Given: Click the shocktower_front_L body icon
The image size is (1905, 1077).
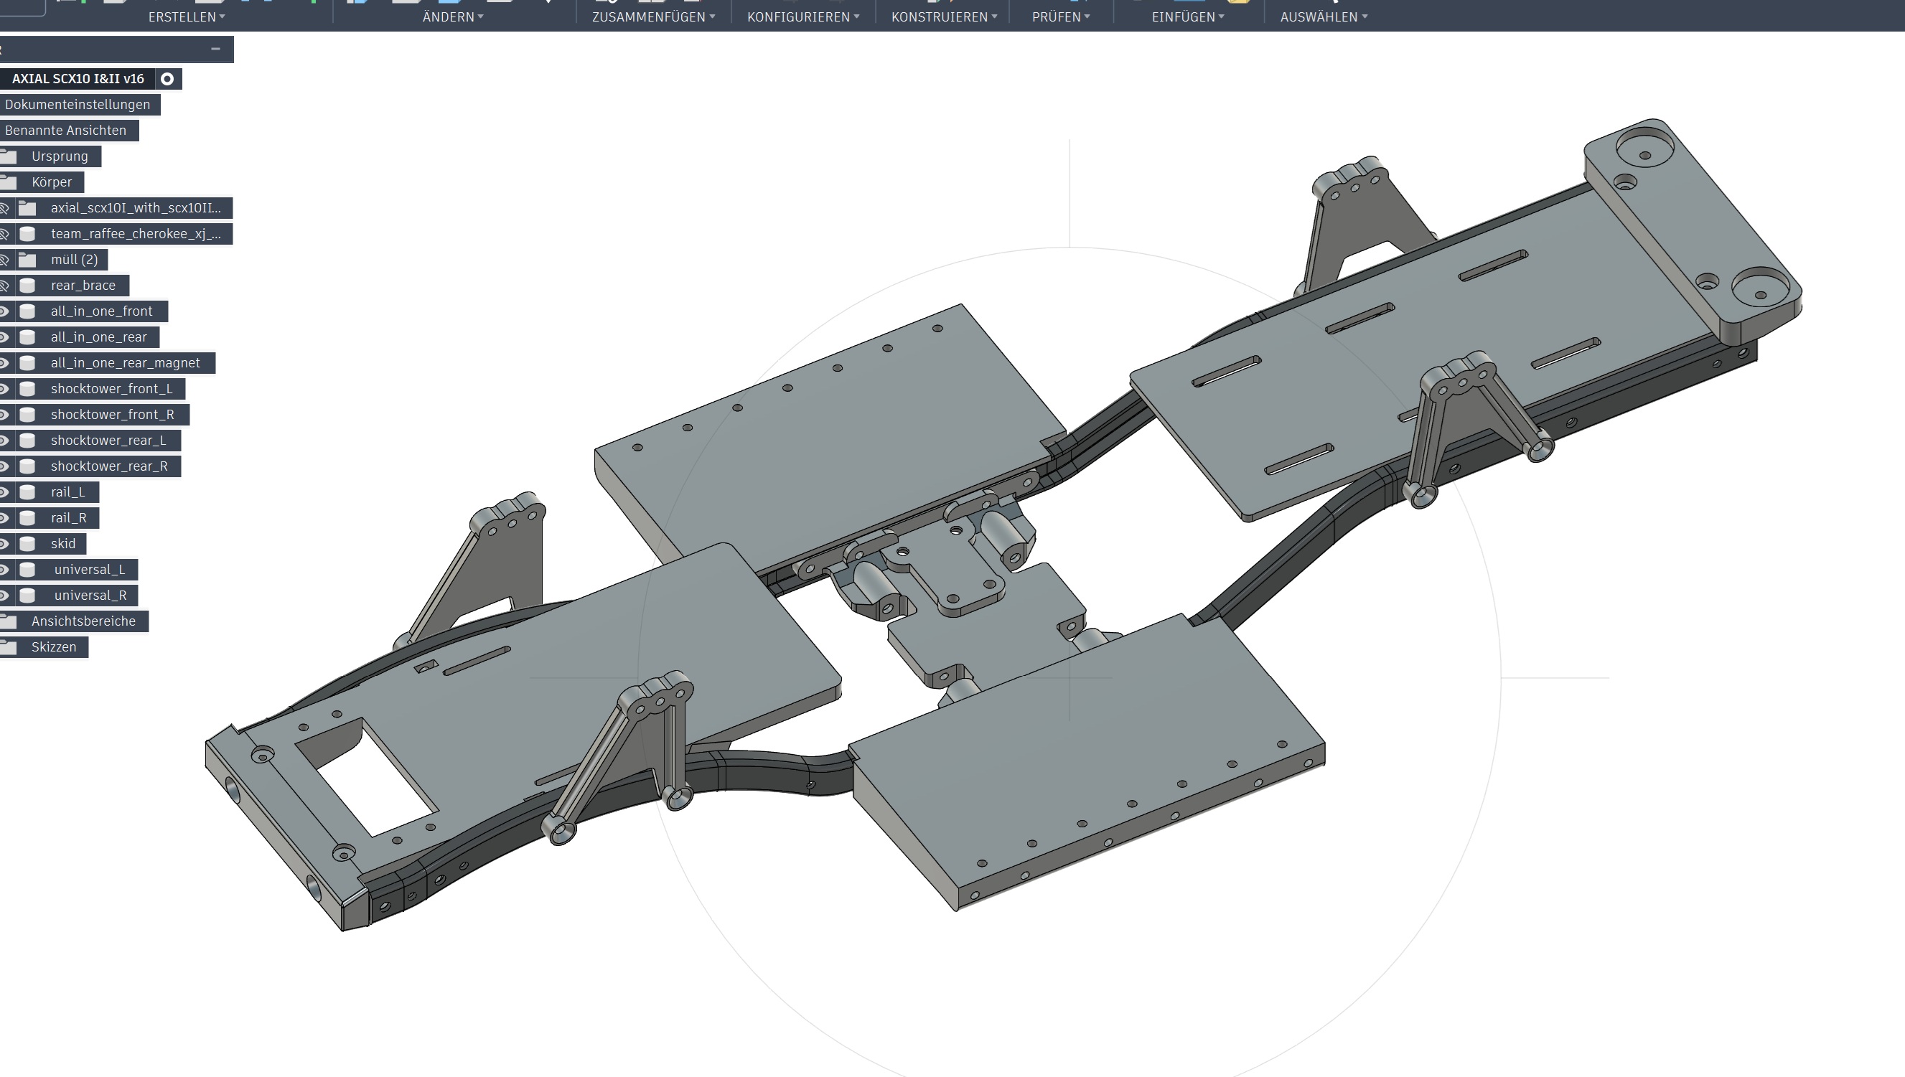Looking at the screenshot, I should [x=27, y=389].
